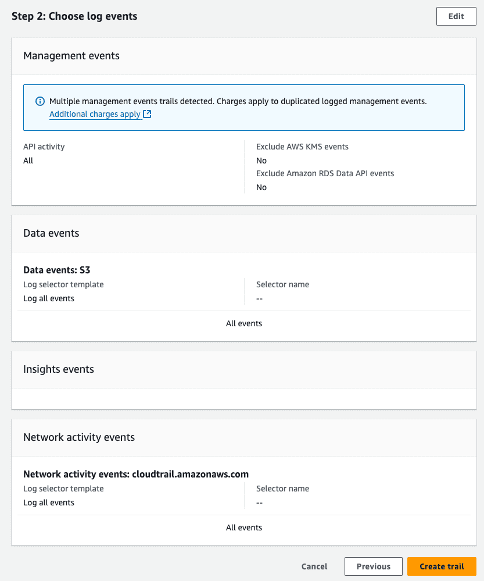Click All events under Data events: S3
484x581 pixels.
coord(244,323)
